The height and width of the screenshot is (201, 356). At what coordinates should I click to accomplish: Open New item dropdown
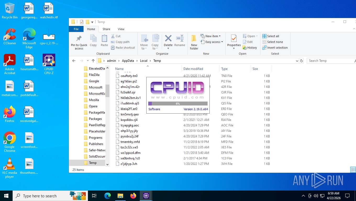(x=210, y=36)
